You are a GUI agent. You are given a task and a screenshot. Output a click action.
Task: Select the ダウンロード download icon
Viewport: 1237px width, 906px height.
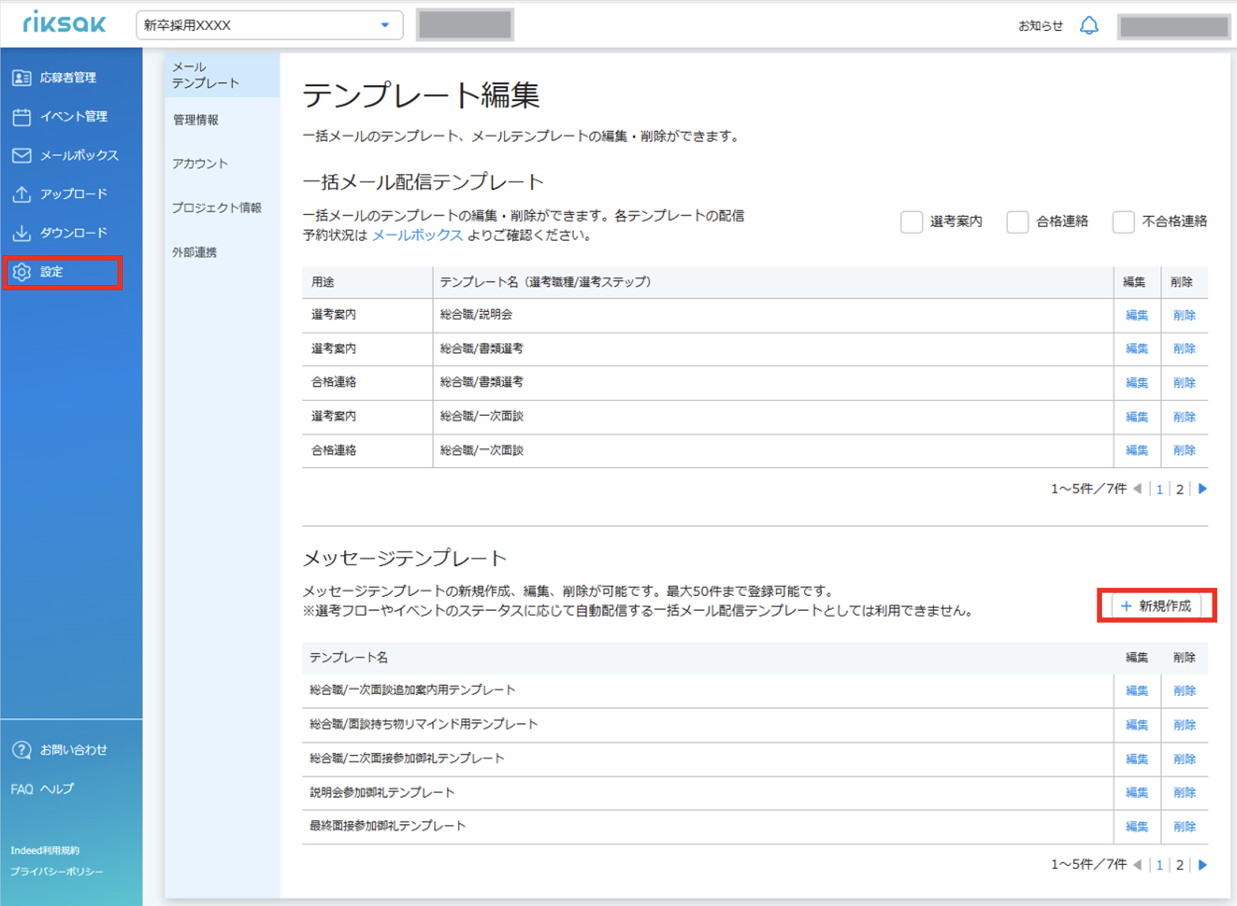[x=21, y=233]
